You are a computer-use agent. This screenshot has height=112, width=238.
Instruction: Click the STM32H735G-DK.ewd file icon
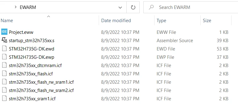pyautogui.click(x=4, y=49)
